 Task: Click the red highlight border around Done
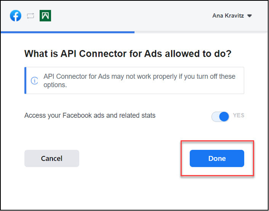click(x=217, y=141)
